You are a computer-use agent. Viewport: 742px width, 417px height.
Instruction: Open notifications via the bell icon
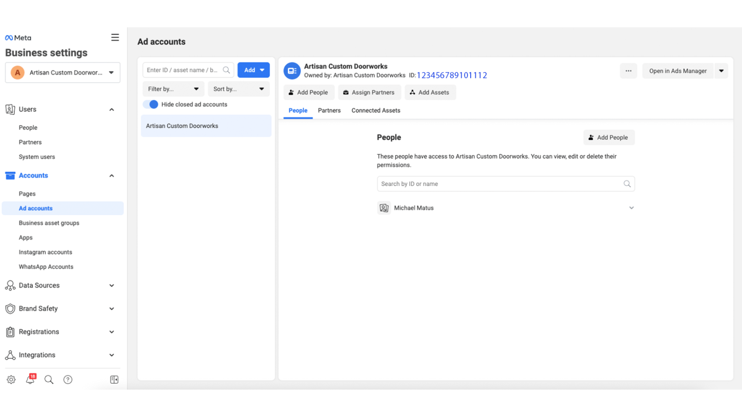(x=30, y=380)
